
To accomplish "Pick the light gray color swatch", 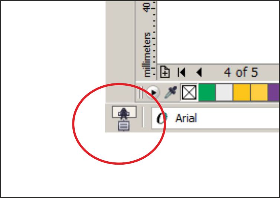I will pos(224,92).
